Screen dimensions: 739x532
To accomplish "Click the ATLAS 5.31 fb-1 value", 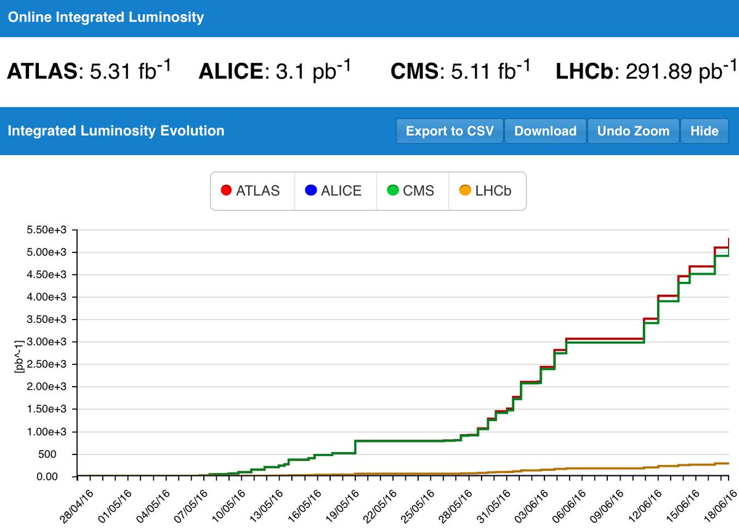I will point(89,70).
